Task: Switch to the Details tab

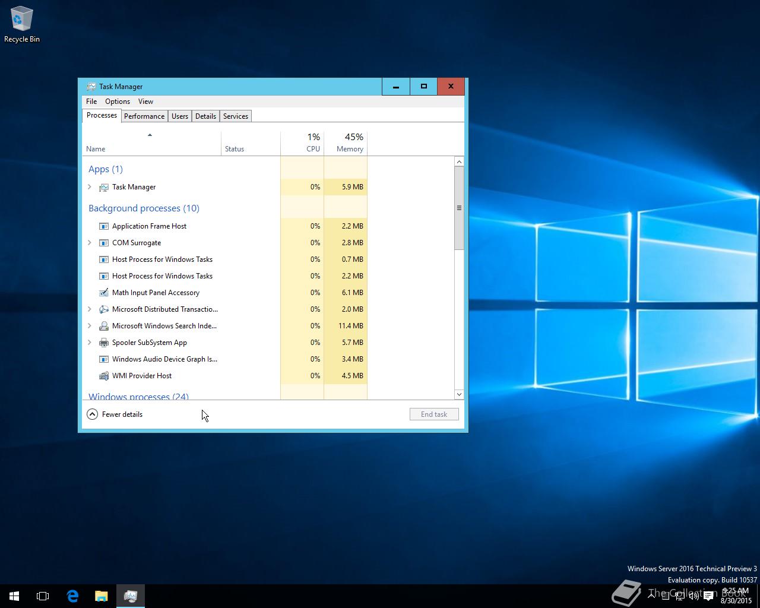Action: [205, 116]
